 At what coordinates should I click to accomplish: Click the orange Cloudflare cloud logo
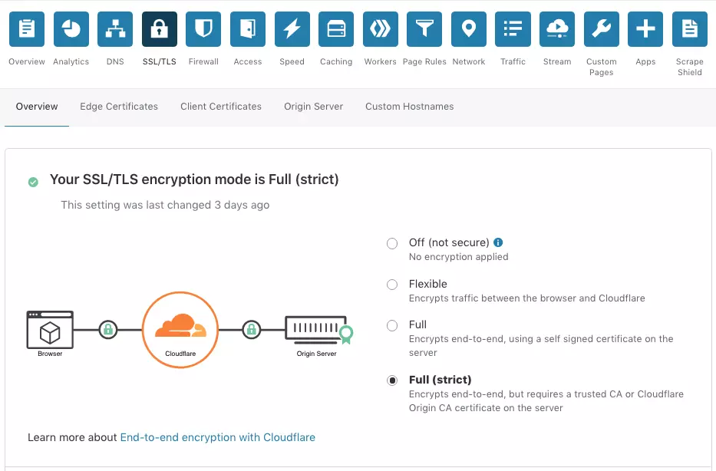(x=180, y=326)
